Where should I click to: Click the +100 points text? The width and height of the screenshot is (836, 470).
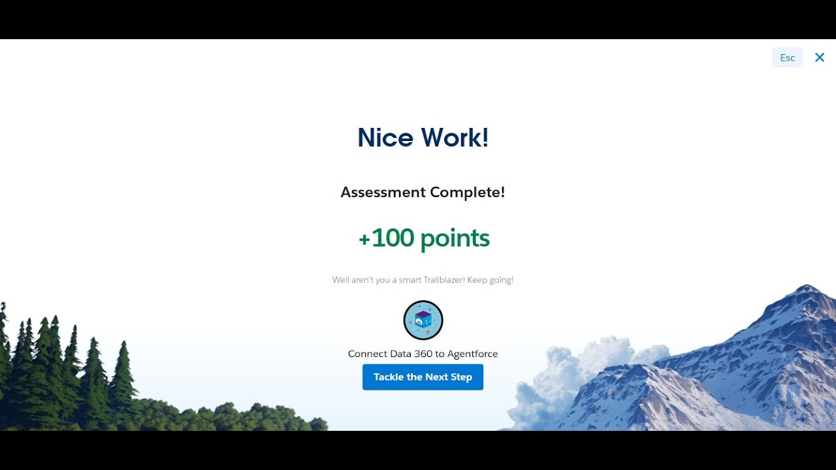click(424, 238)
